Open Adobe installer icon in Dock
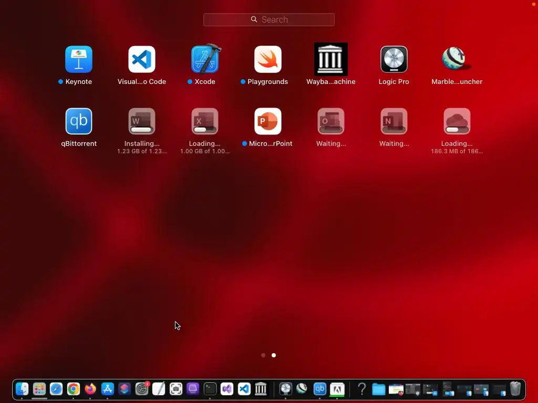This screenshot has height=403, width=538. (337, 389)
